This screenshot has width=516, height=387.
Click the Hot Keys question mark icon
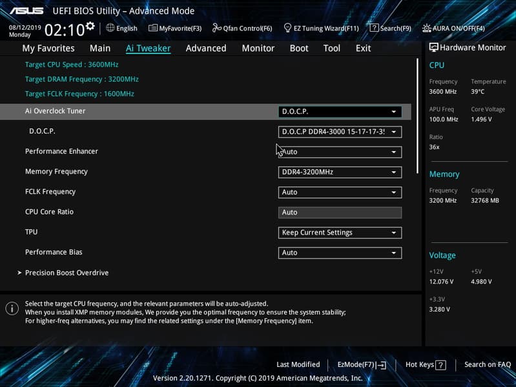click(440, 365)
